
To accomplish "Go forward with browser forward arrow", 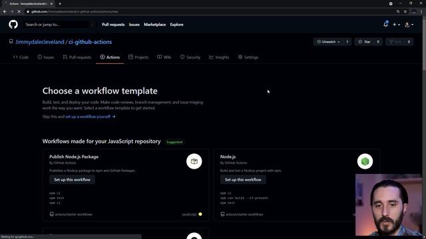I will (x=12, y=12).
